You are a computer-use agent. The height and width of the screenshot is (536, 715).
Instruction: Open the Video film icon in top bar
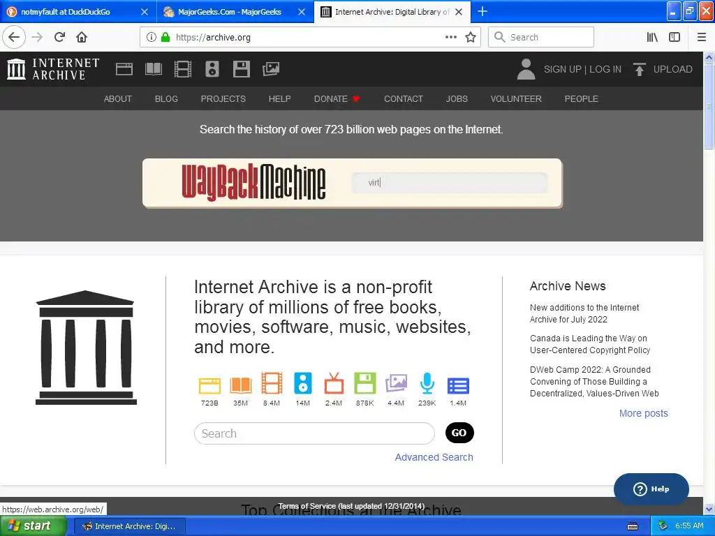pyautogui.click(x=183, y=69)
